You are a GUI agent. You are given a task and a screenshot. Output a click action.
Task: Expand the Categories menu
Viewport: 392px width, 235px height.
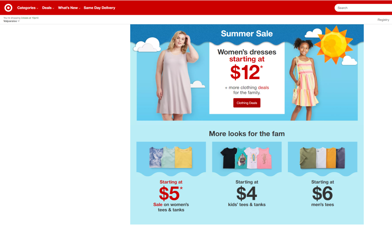coord(28,8)
